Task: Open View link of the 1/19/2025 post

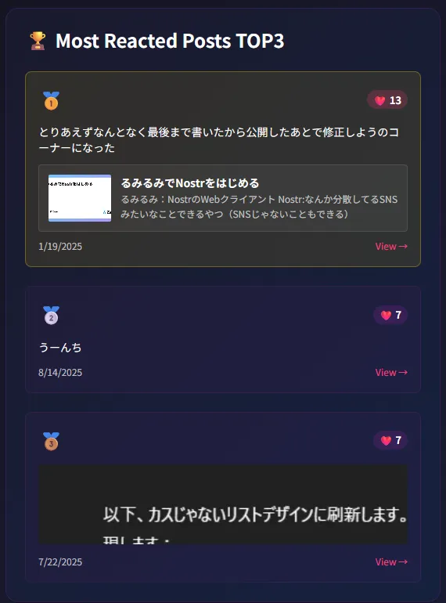Action: point(391,246)
